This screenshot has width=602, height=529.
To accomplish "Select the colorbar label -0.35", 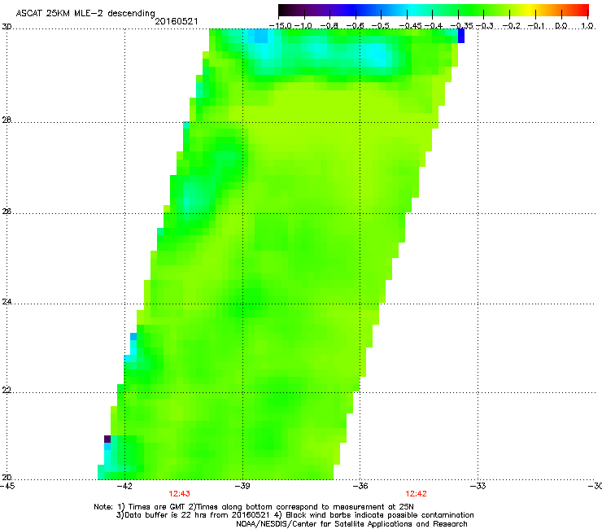I will 461,26.
